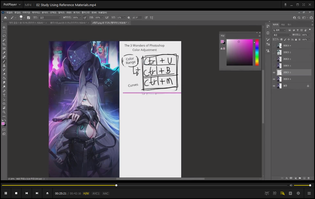Select the Lasso tool
The height and width of the screenshot is (199, 315).
pos(4,36)
